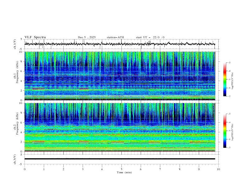Click time axis tick label "0"

point(25,169)
